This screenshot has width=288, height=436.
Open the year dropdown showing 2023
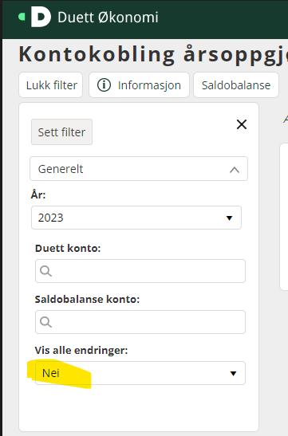coord(136,218)
